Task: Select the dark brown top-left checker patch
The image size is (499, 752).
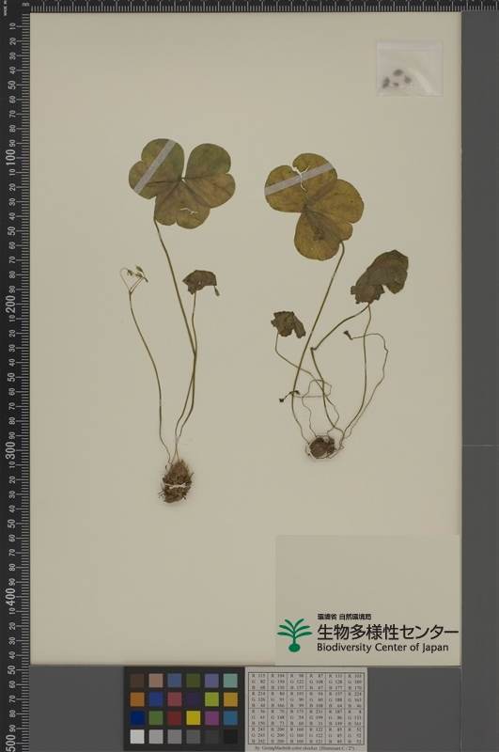Action: [x=137, y=681]
